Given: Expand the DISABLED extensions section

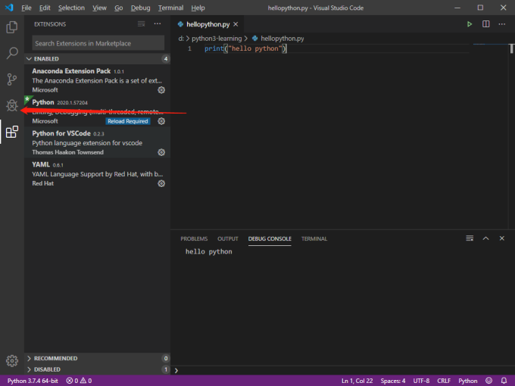Looking at the screenshot, I should click(x=97, y=369).
